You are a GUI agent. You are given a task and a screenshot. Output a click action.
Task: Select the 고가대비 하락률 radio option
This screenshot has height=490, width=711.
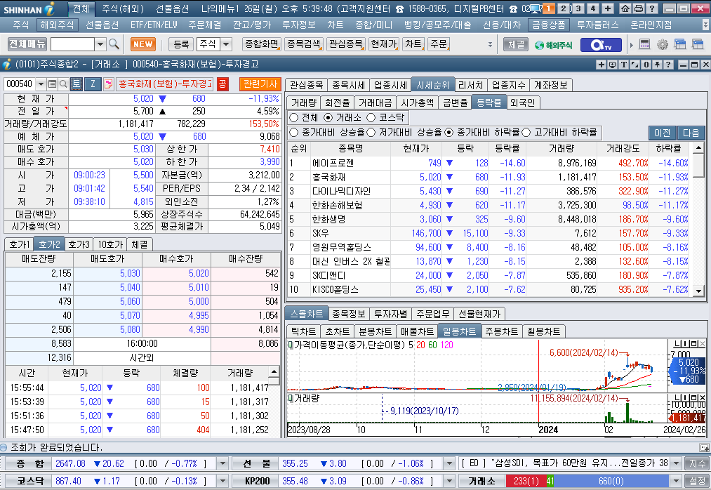(x=526, y=133)
